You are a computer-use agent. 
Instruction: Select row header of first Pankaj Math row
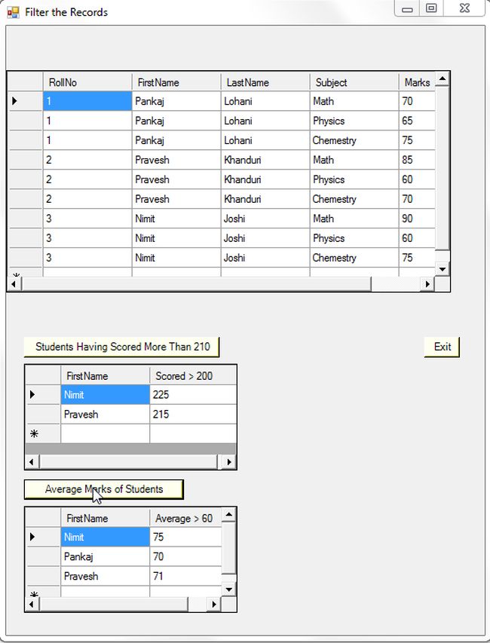point(24,101)
